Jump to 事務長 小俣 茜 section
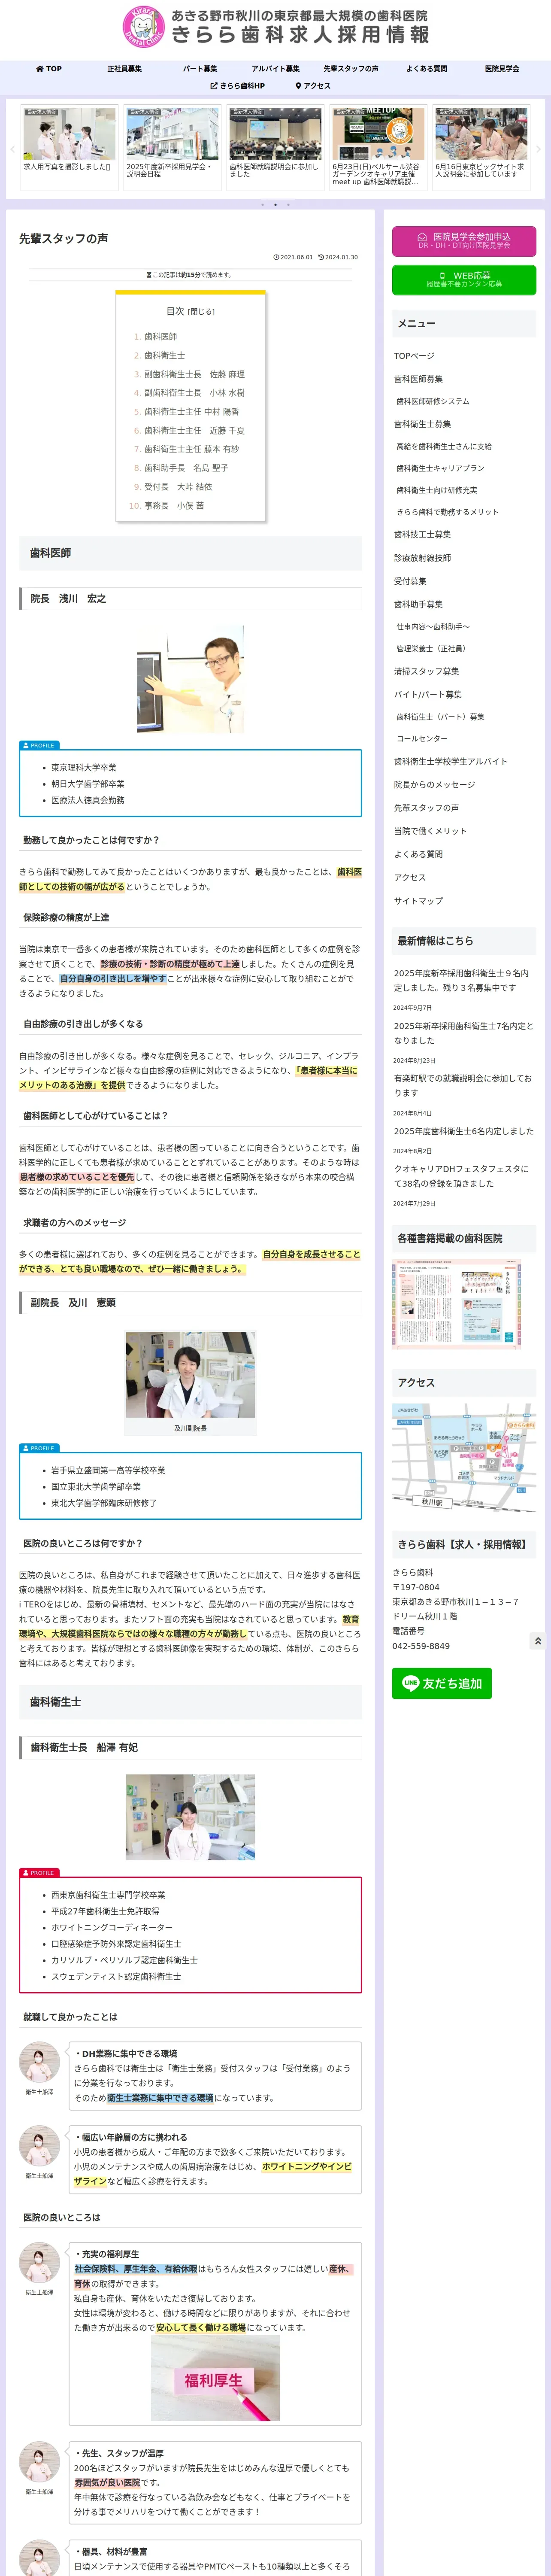Viewport: 551px width, 2576px height. pyautogui.click(x=174, y=506)
